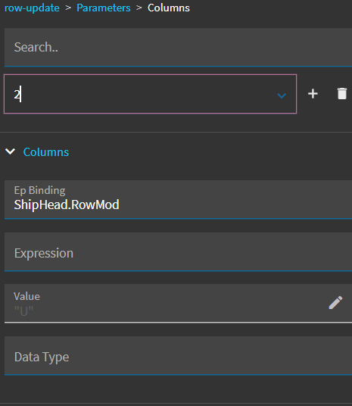Viewport: 352px width, 406px height.
Task: Collapse the Columns section chevron
Action: point(10,151)
